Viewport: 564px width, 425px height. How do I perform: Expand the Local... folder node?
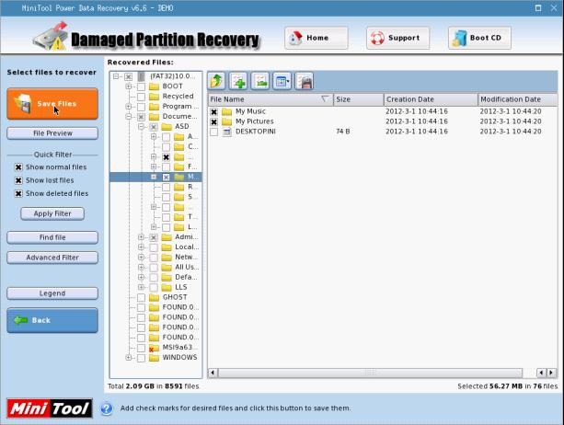point(141,247)
